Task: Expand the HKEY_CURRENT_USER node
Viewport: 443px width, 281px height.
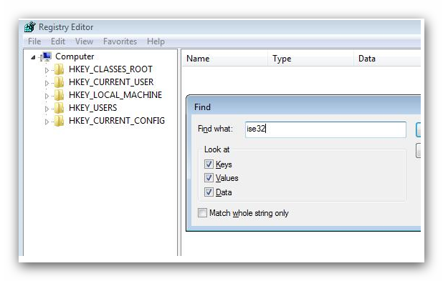Action: 47,83
